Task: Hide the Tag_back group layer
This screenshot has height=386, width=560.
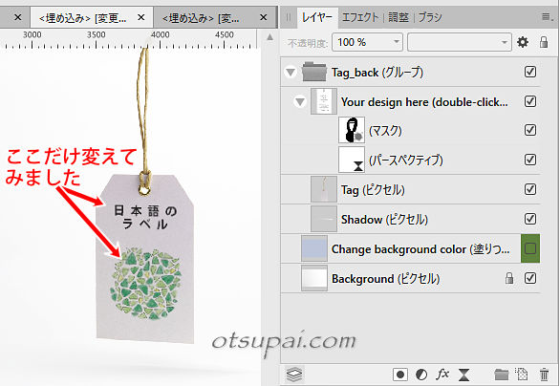Action: (x=530, y=72)
